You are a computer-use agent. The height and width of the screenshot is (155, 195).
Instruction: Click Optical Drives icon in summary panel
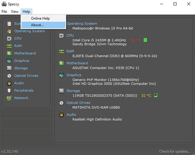tap(61, 103)
